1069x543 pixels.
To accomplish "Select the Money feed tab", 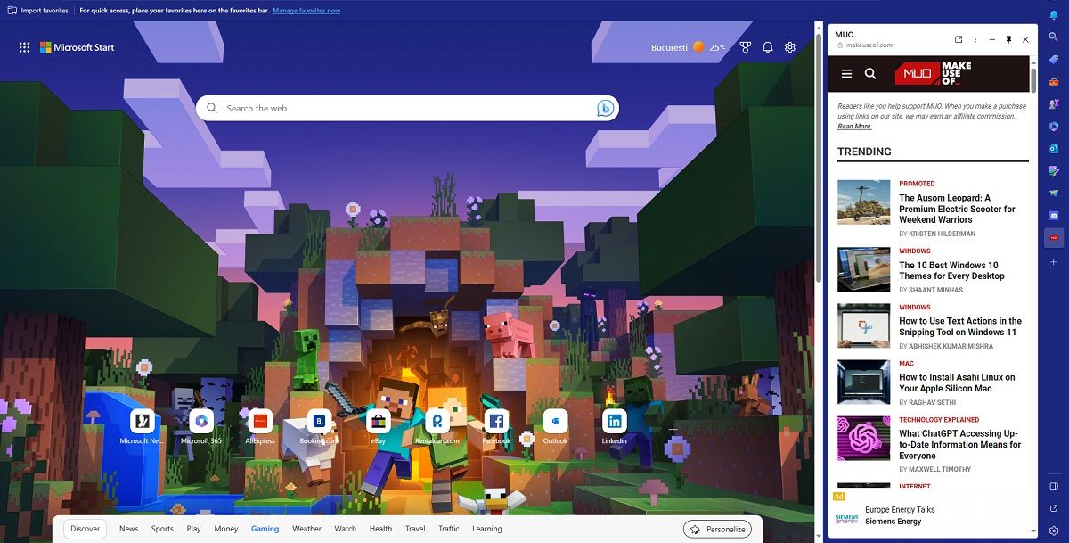I will (225, 529).
